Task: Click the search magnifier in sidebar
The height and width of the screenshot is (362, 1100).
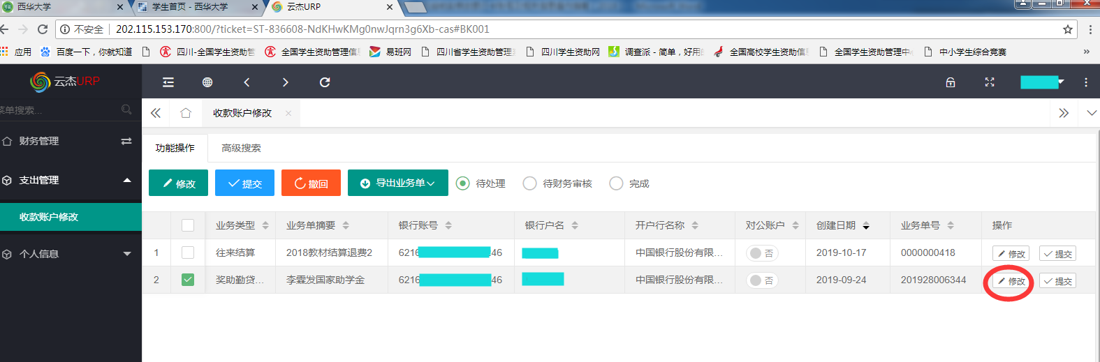Action: pos(126,110)
